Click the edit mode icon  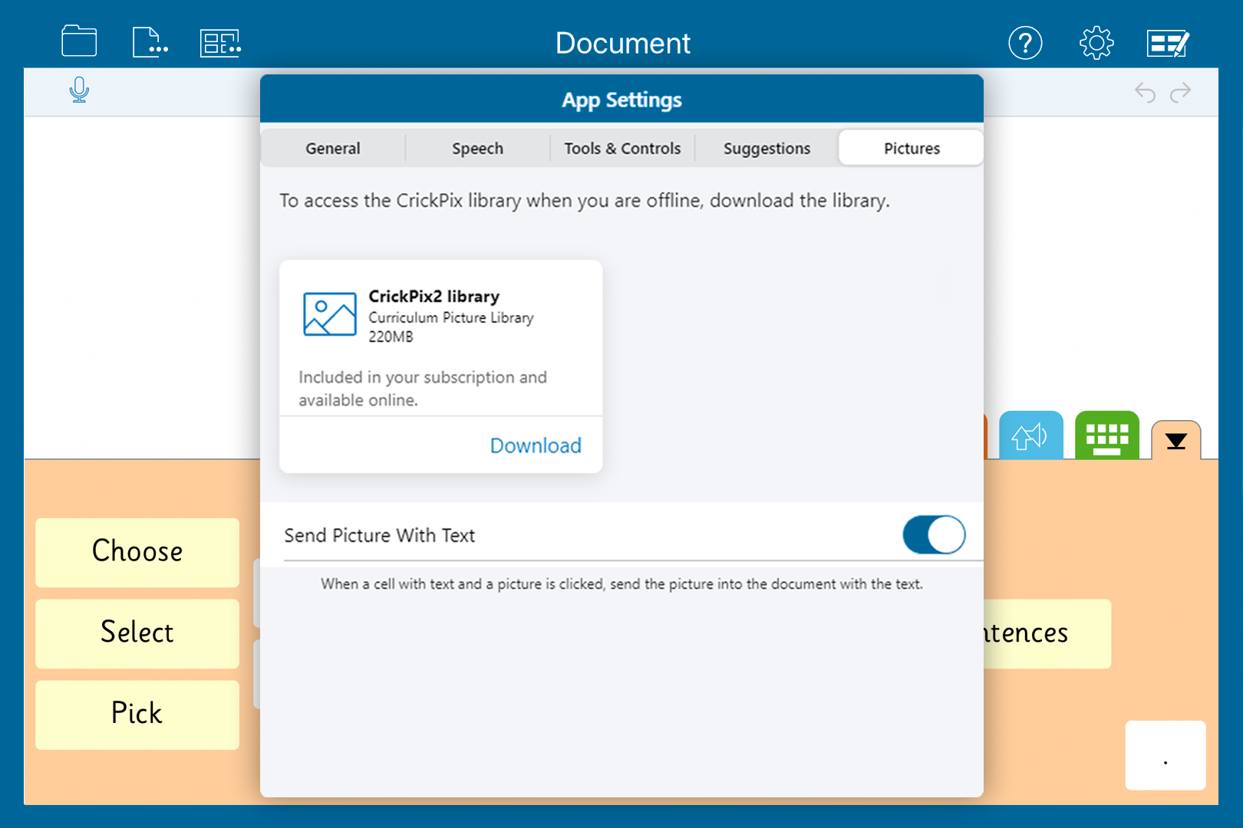pos(1168,44)
